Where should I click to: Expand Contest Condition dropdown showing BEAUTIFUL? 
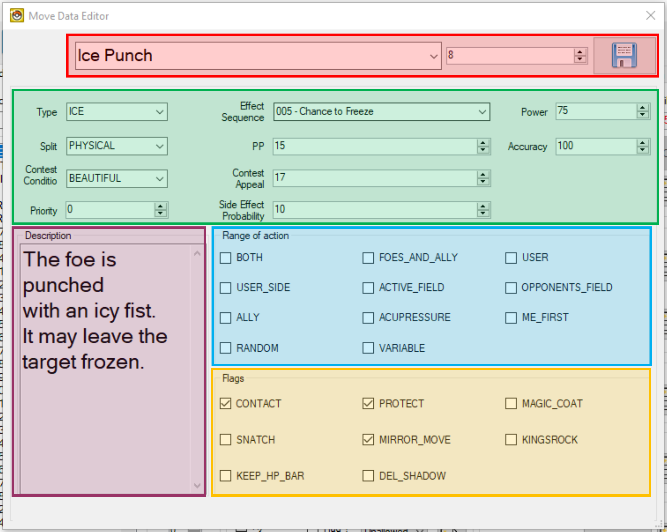[160, 178]
